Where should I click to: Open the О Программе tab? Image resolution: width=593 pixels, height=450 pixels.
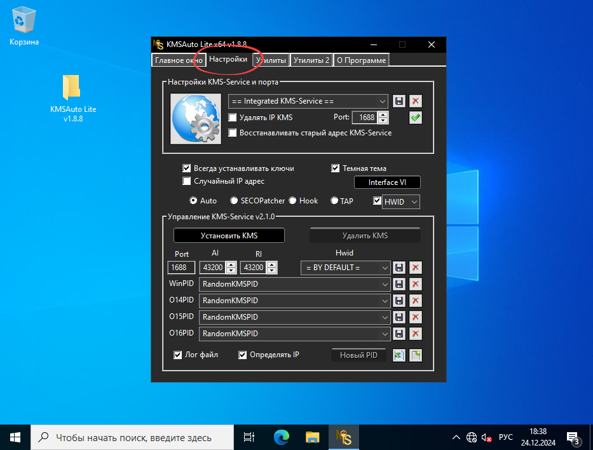point(360,60)
